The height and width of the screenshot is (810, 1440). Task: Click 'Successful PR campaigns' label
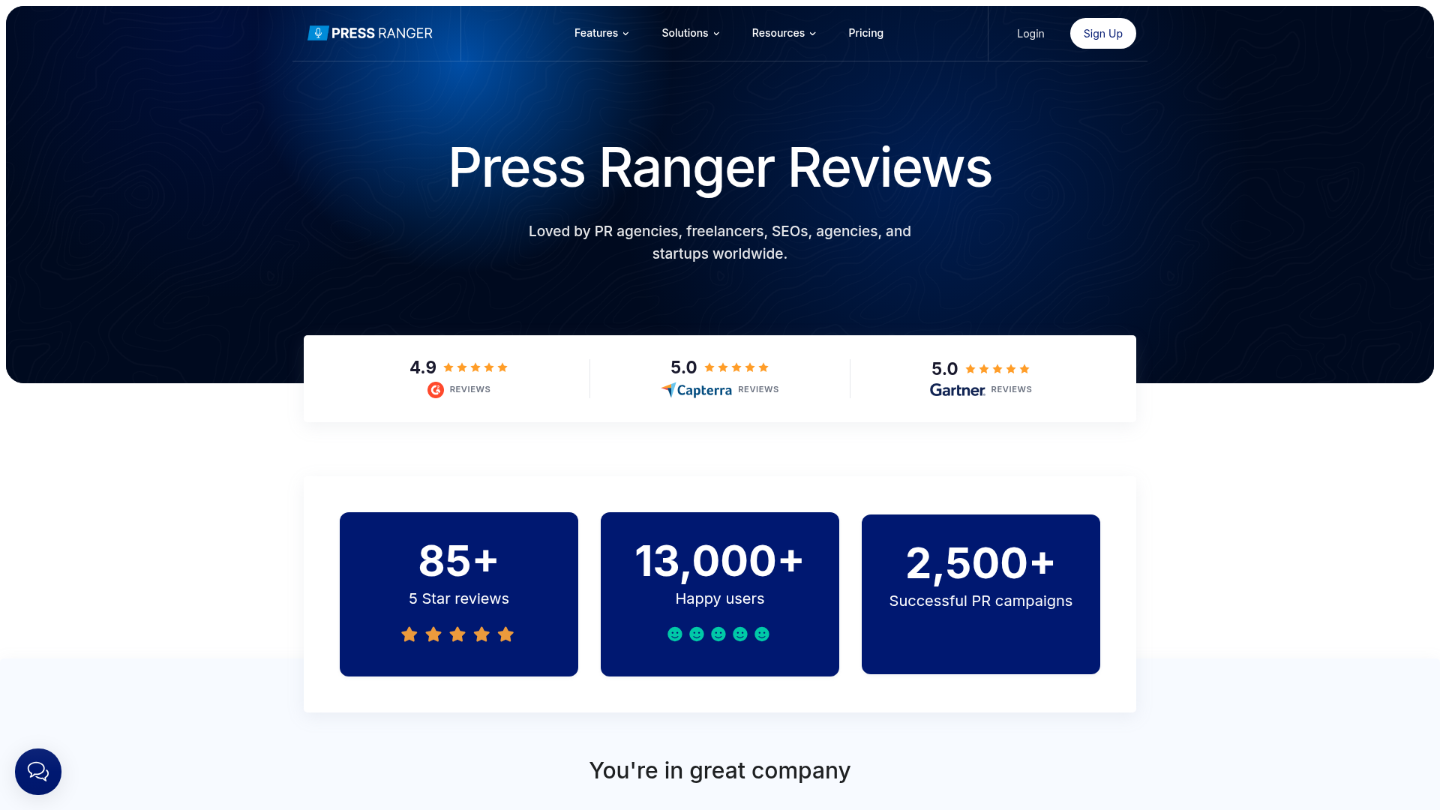[x=981, y=601]
